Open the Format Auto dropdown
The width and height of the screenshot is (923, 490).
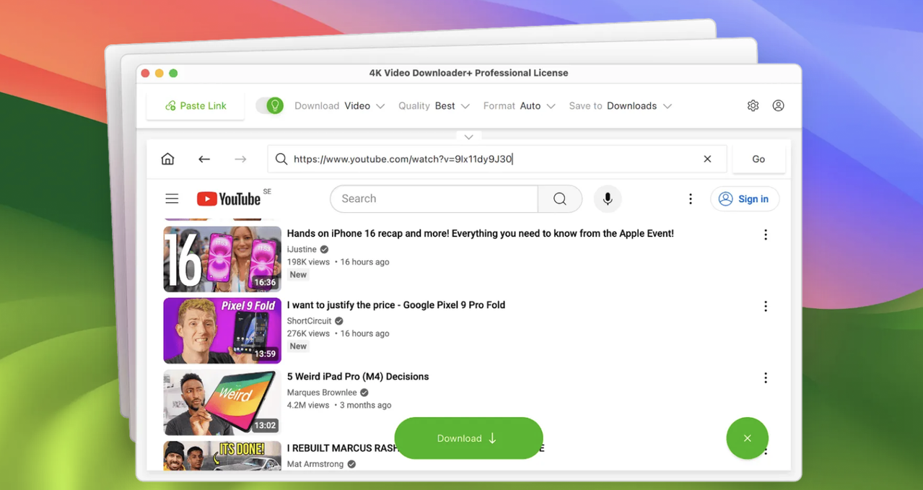pos(519,106)
